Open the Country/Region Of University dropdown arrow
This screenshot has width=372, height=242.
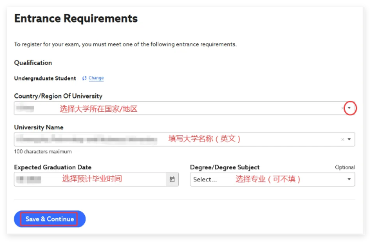349,108
